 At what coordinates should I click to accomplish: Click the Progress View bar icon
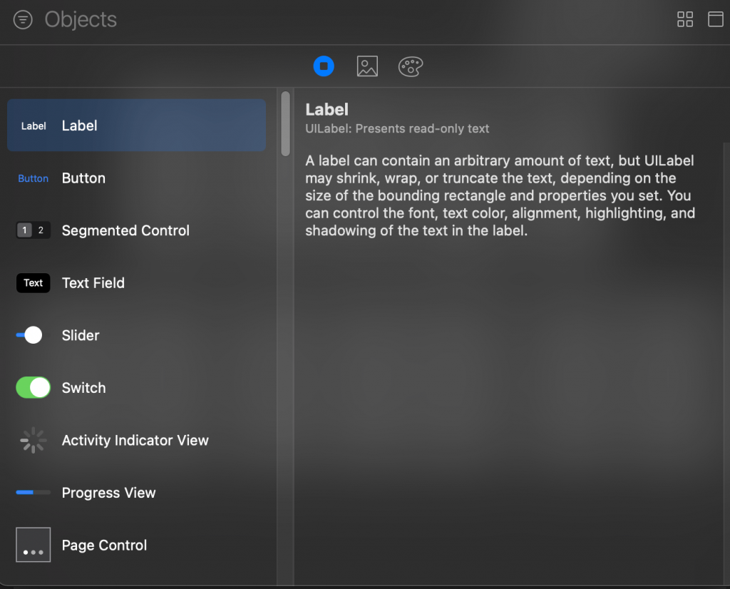coord(34,493)
